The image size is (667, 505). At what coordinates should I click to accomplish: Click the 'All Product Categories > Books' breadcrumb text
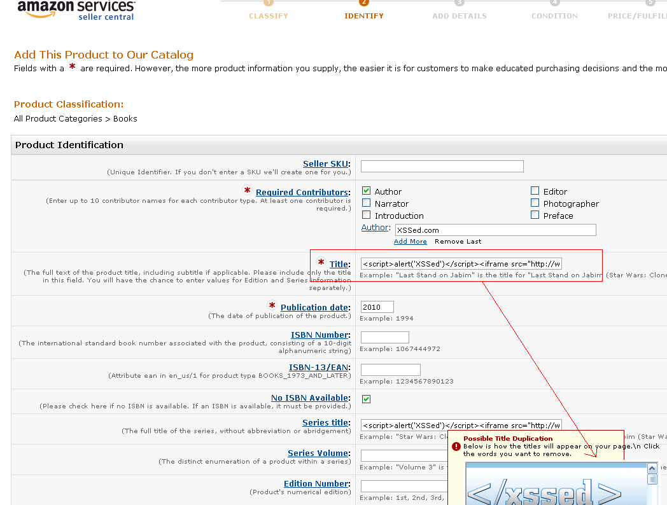coord(75,118)
